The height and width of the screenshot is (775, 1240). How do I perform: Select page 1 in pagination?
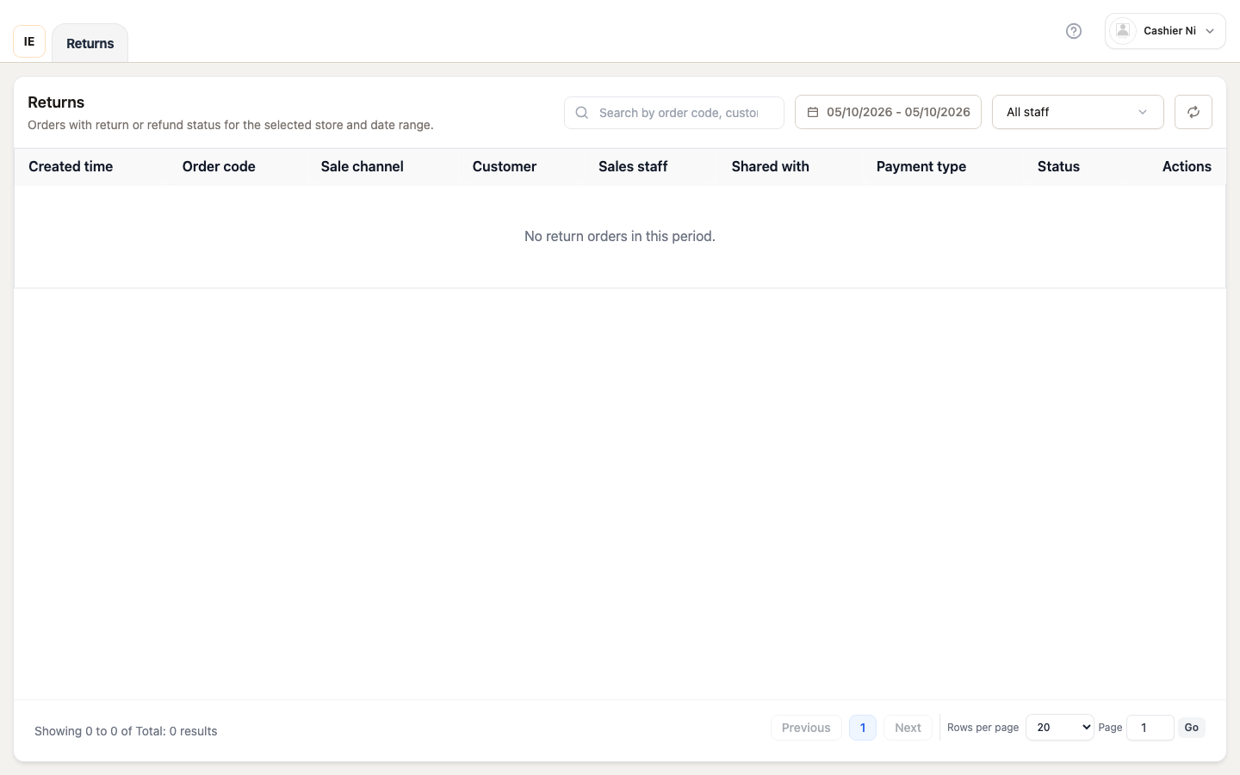863,728
